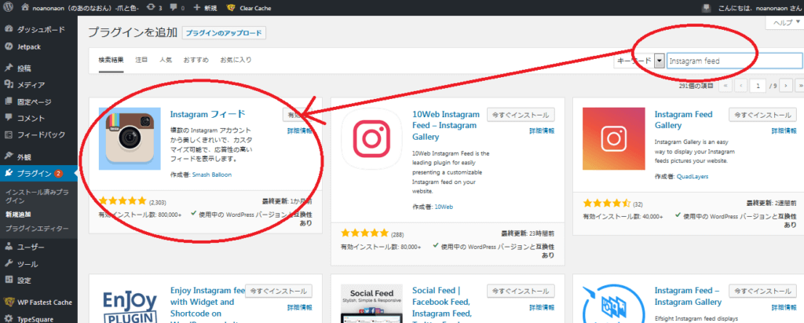This screenshot has width=804, height=323.
Task: Open site name noanonaon in admin bar
Action: 86,8
